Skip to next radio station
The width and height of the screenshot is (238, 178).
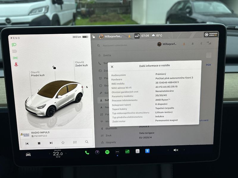(x=51, y=143)
